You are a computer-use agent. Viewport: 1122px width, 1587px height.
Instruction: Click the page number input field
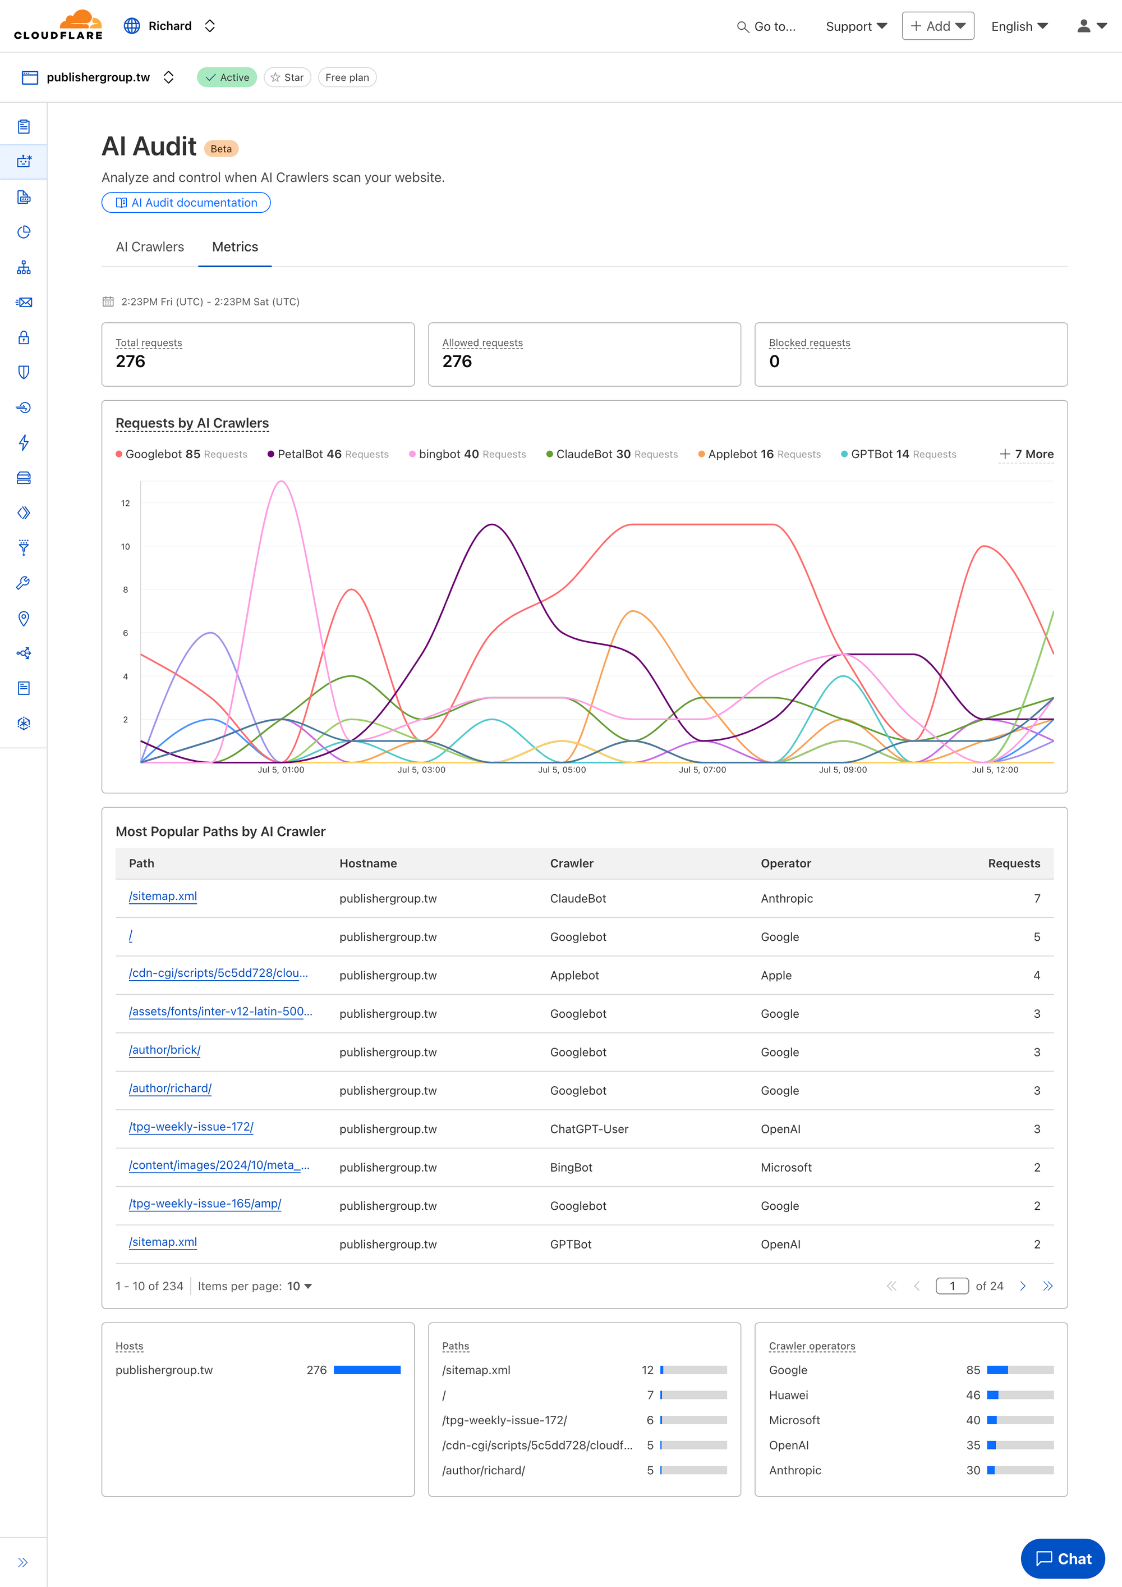coord(952,1286)
